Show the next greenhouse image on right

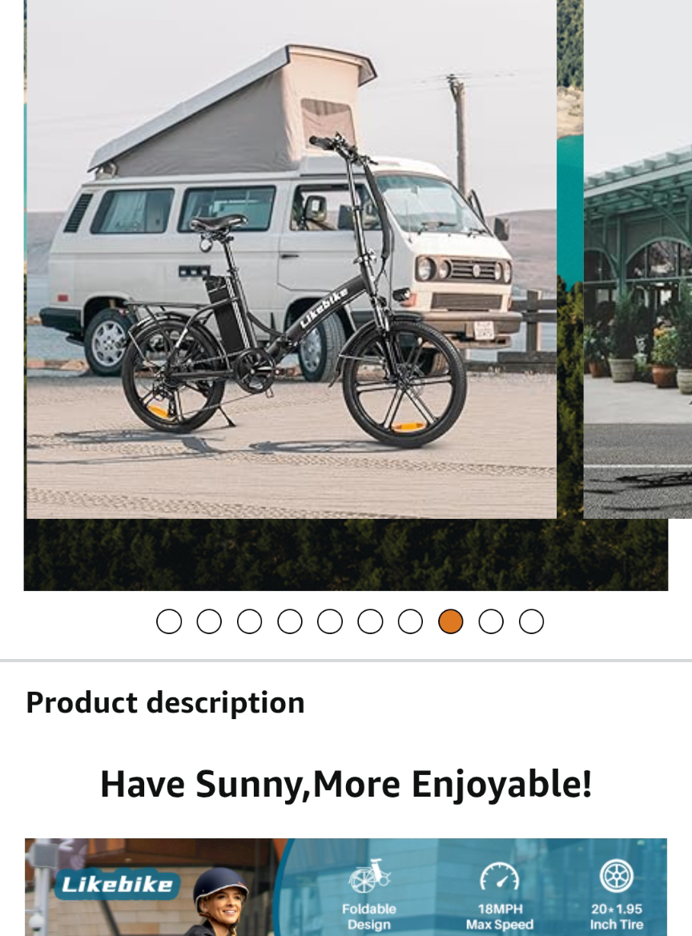(x=638, y=259)
